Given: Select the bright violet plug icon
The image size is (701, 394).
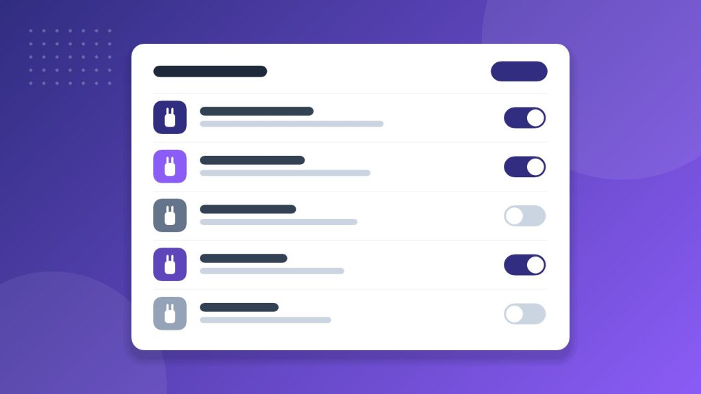Looking at the screenshot, I should 170,167.
